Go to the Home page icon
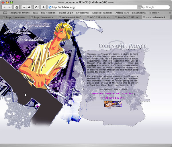This screenshot has width=172, height=147. (x=17, y=7)
